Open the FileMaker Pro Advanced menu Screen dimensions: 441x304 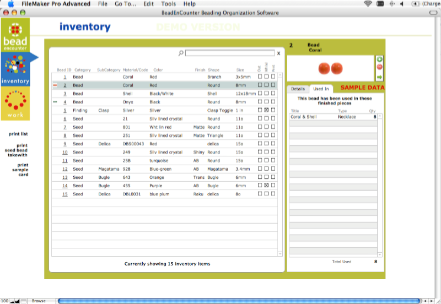[x=56, y=4]
